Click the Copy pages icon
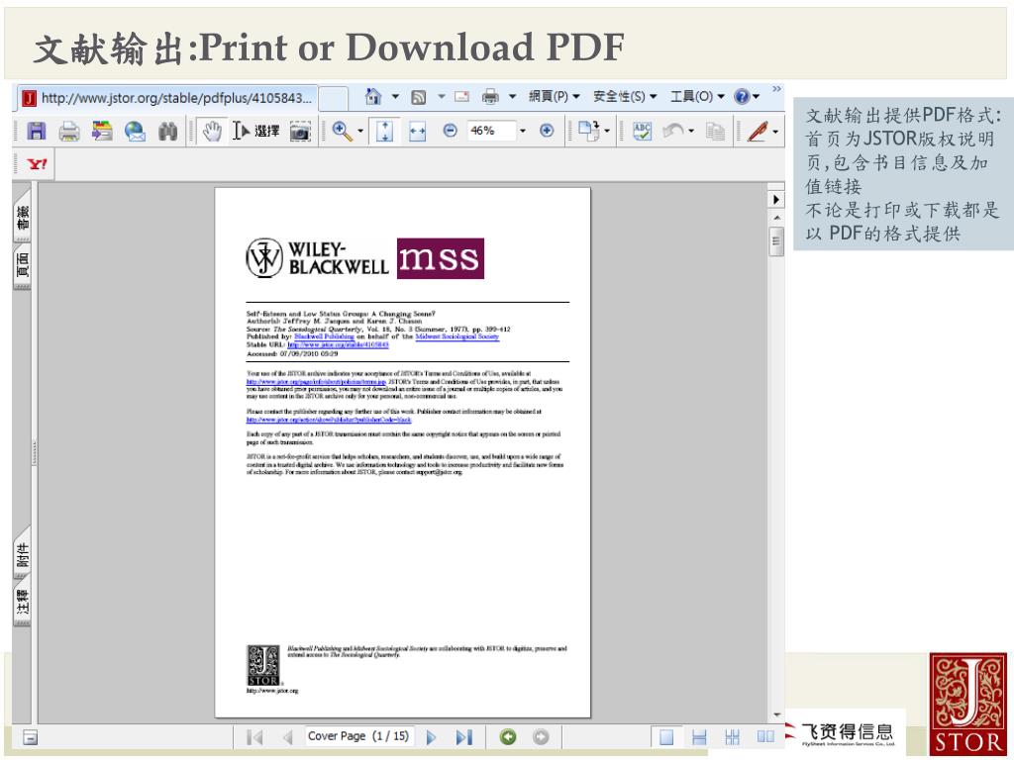1014x760 pixels. pyautogui.click(x=715, y=132)
